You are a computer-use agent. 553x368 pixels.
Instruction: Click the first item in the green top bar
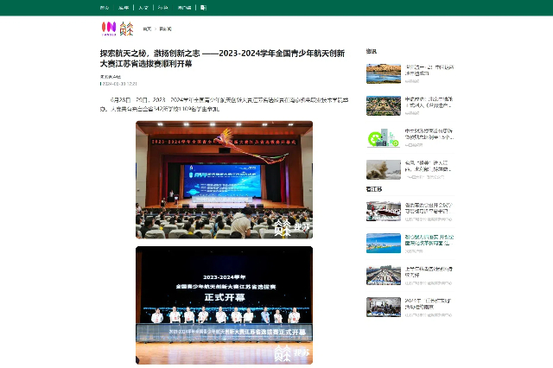point(105,7)
